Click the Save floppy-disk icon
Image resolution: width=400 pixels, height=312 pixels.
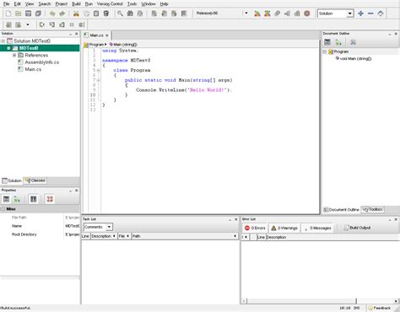28,13
